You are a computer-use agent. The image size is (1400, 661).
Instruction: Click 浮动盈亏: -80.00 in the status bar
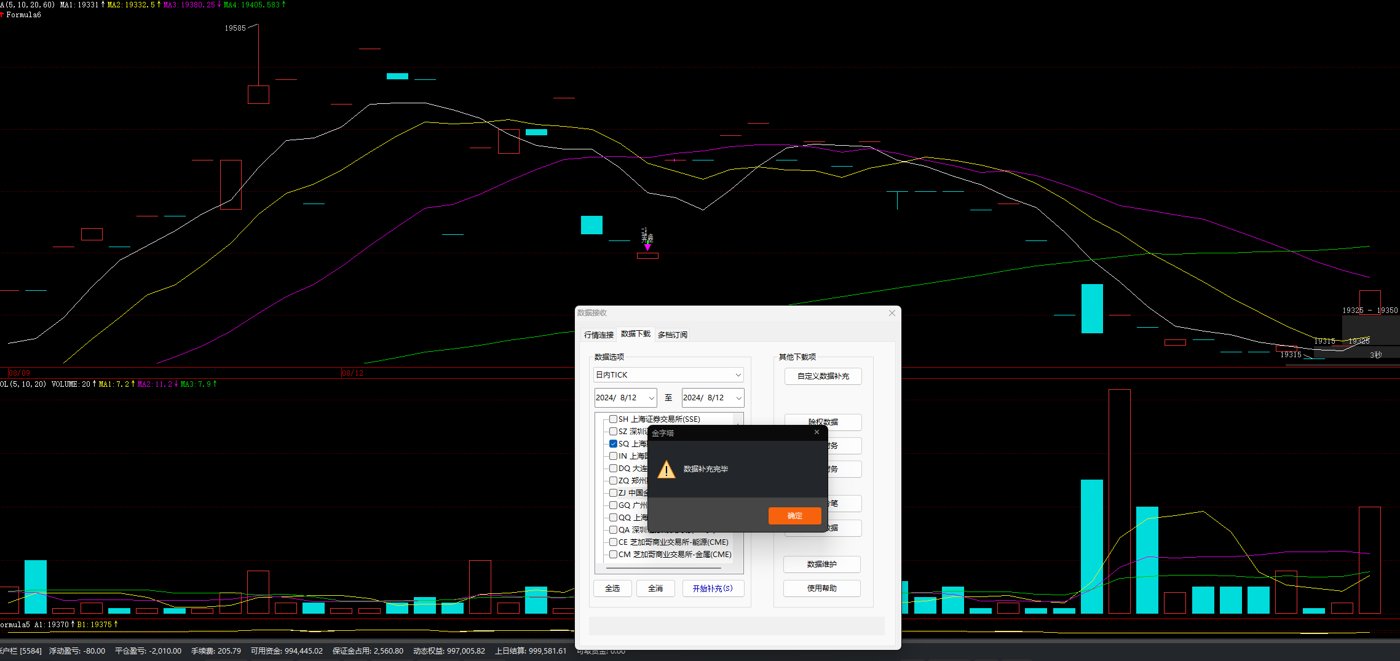[x=77, y=651]
